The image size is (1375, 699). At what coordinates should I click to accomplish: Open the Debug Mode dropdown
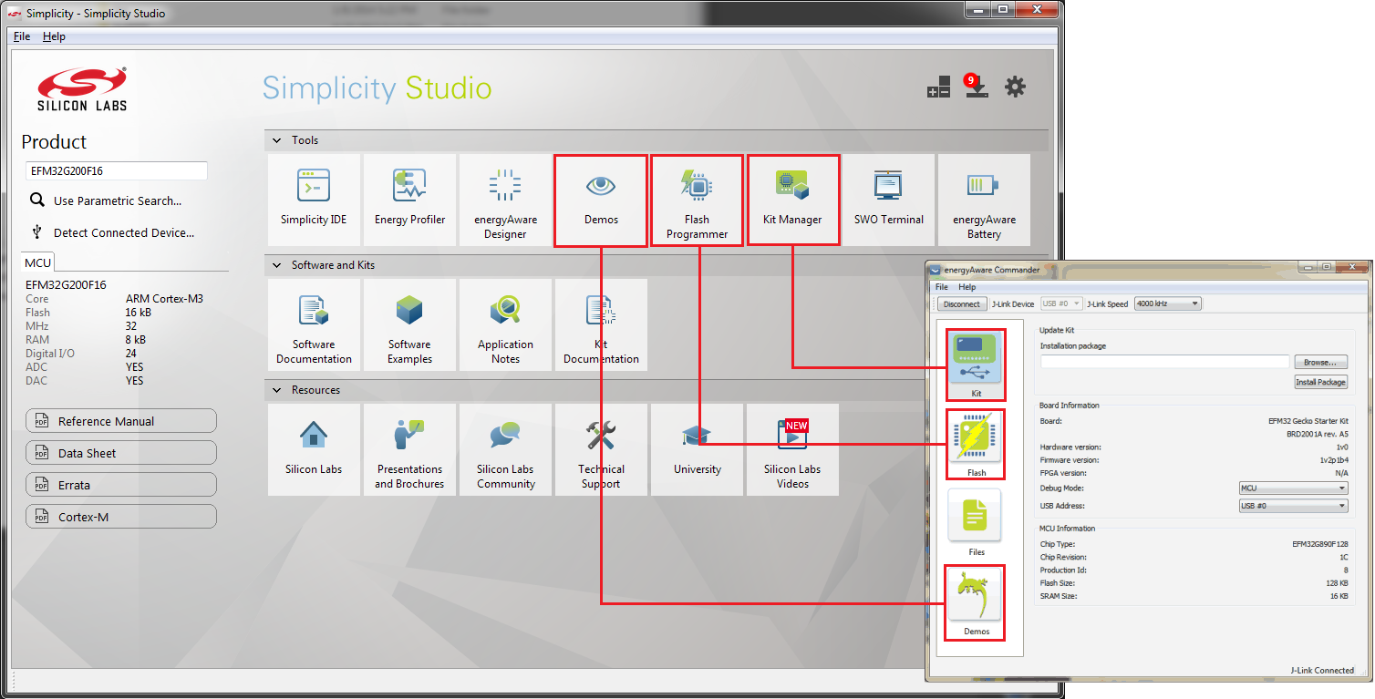[x=1293, y=488]
